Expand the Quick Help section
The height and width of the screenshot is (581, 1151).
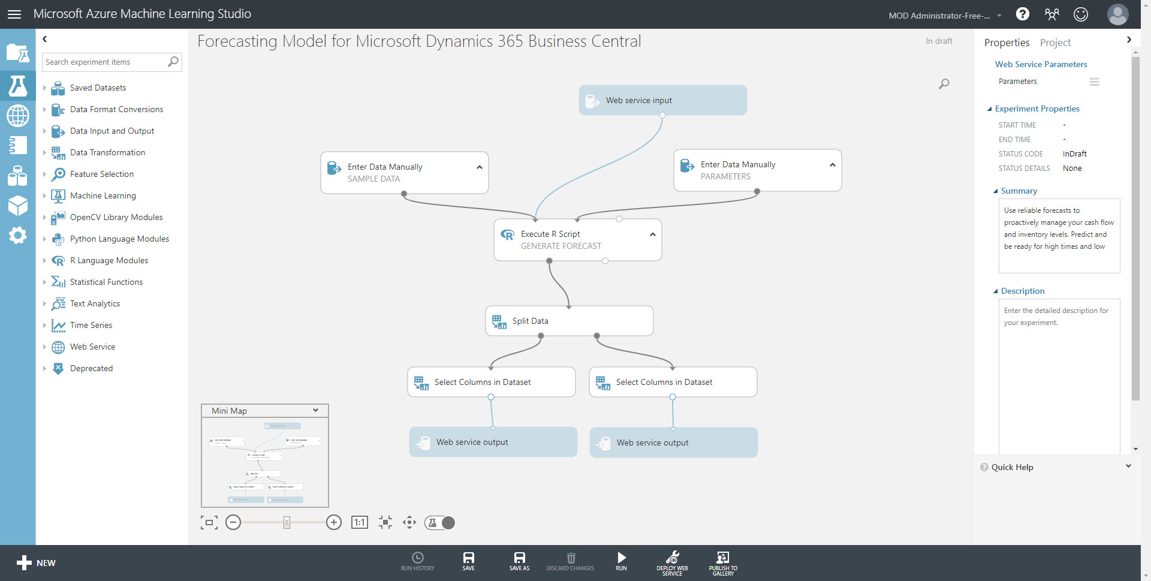[1128, 466]
